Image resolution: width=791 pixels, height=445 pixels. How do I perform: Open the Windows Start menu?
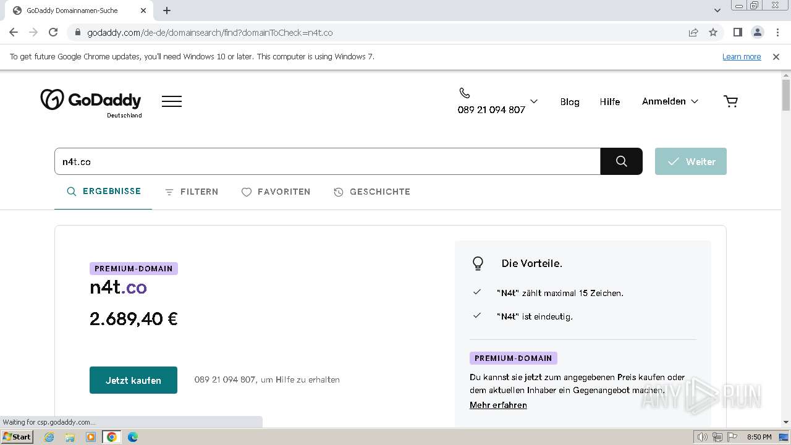click(x=17, y=437)
